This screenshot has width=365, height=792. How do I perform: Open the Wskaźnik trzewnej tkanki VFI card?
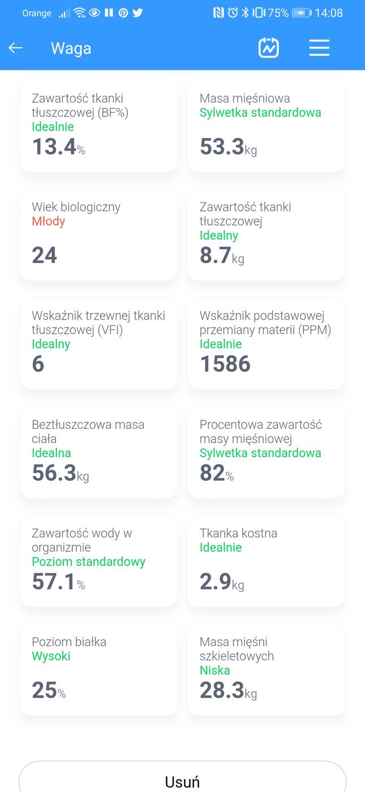point(98,343)
